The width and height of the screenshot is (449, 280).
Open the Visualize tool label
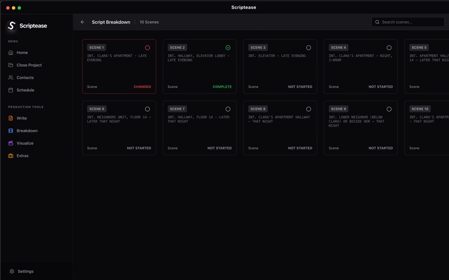25,143
